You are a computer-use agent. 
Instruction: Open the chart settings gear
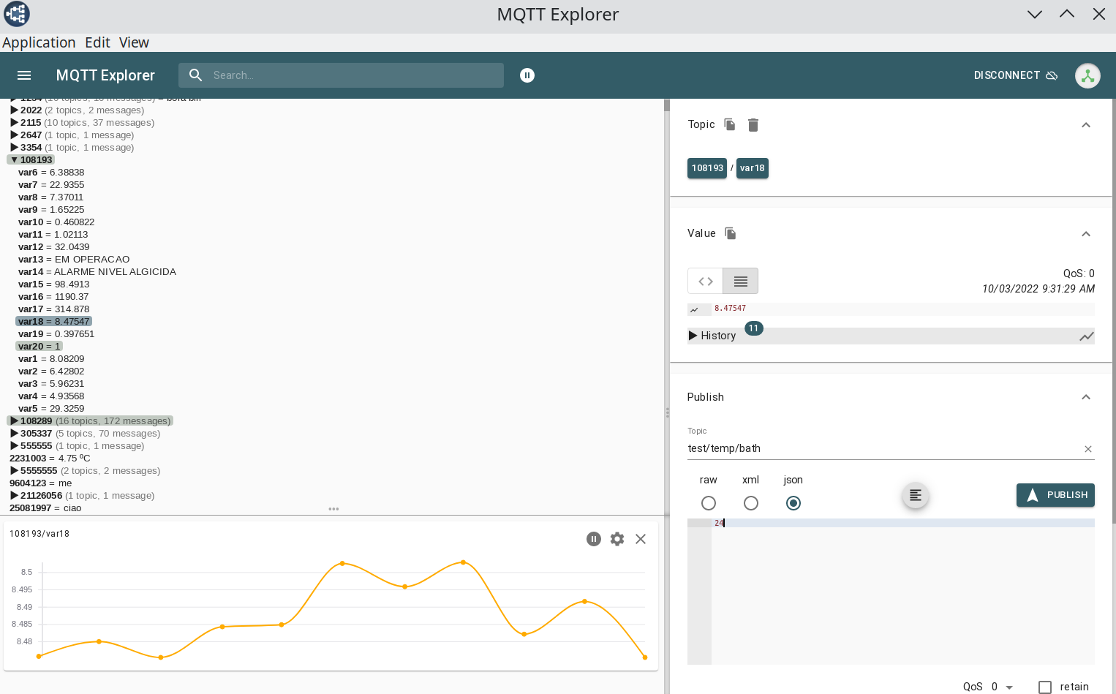[x=617, y=539]
